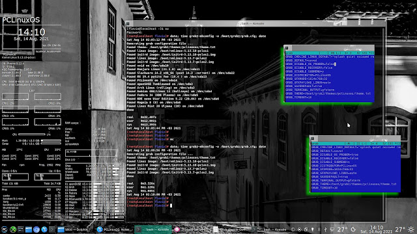This screenshot has height=234, width=417.
Task: Click the PCLinuxOS title in the Conky widget
Action: pyautogui.click(x=21, y=20)
